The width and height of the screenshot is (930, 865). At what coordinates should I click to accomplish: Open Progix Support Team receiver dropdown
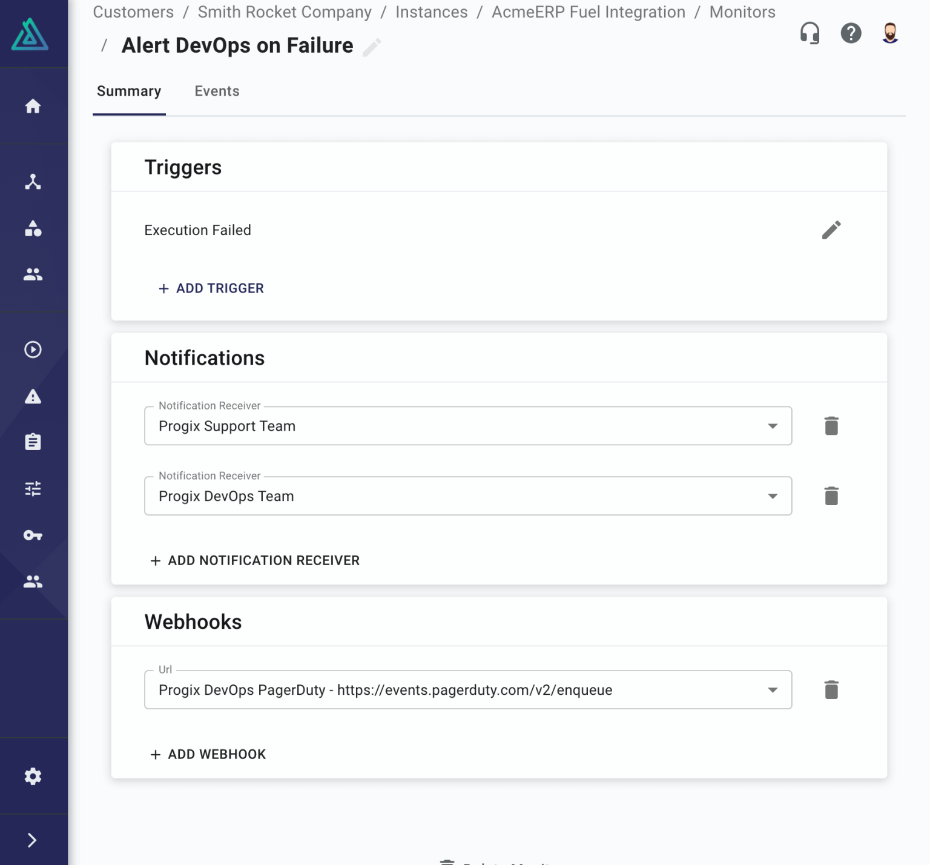pos(468,426)
